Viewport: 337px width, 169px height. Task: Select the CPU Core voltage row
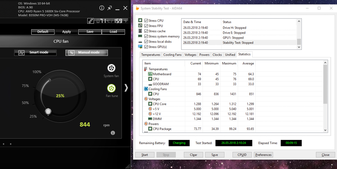click(233, 104)
